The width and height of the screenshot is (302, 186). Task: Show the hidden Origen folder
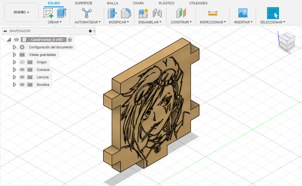[x=22, y=62]
